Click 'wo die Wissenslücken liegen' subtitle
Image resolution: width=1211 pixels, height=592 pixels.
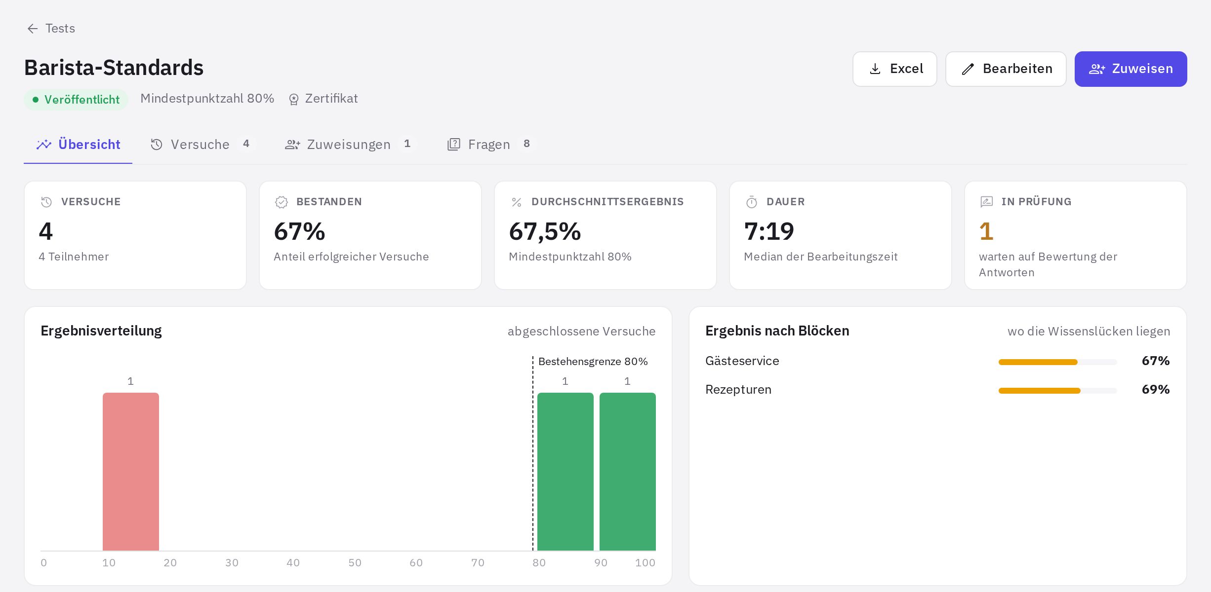pyautogui.click(x=1089, y=332)
